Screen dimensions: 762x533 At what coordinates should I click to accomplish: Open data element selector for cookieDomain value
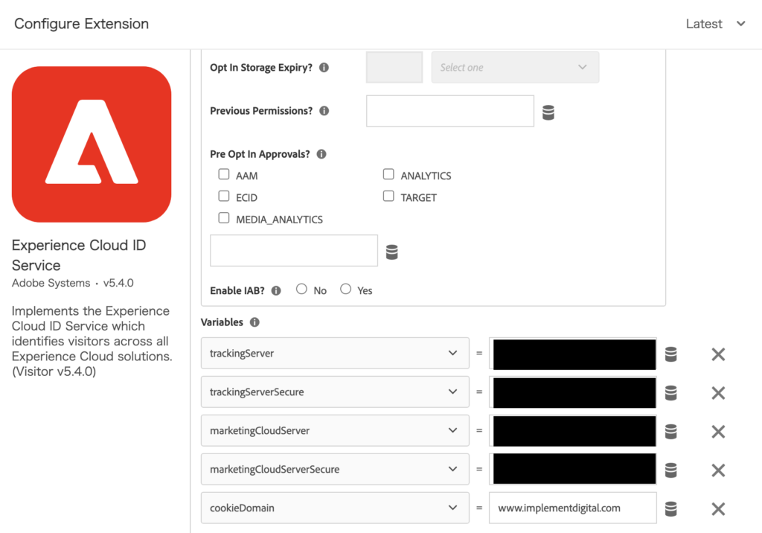click(x=670, y=508)
